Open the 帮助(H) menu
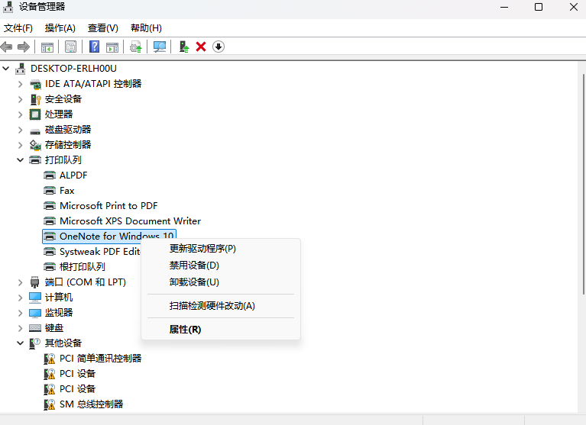The height and width of the screenshot is (425, 586). (146, 28)
